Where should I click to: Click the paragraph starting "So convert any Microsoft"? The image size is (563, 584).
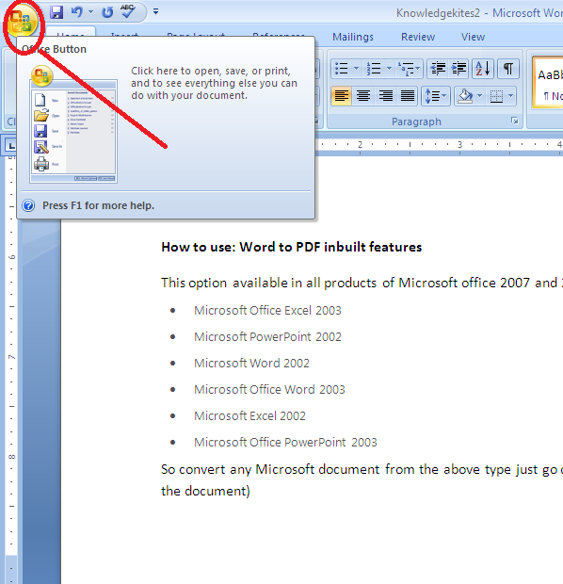[362, 480]
